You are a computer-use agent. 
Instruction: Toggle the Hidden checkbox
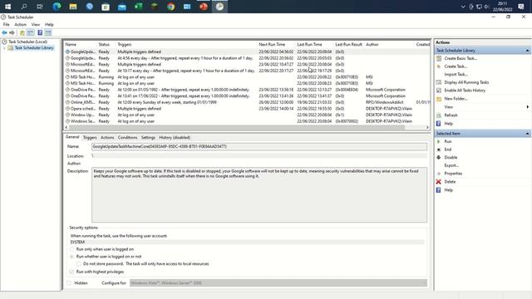[x=69, y=283]
